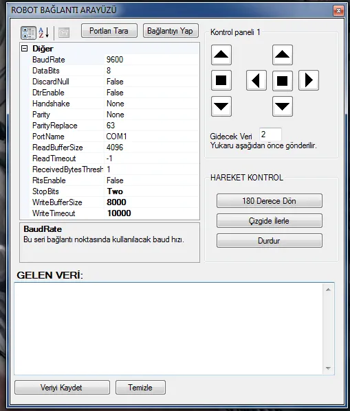Click the 4096 ReadBufferSize value

115,148
